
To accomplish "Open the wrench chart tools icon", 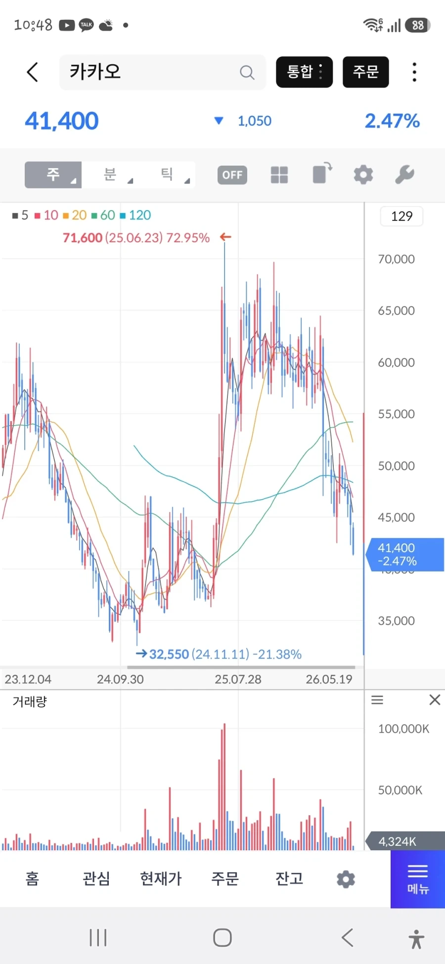I will [404, 175].
